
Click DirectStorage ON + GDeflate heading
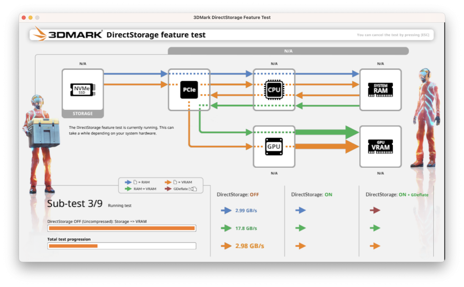(x=397, y=195)
